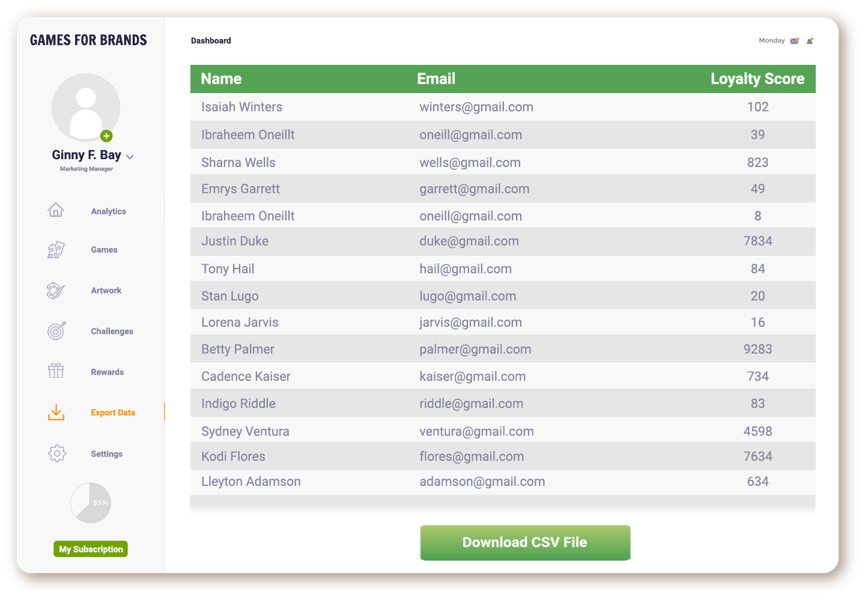Image resolution: width=865 pixels, height=600 pixels.
Task: Click the Rewards gift box icon
Action: (56, 371)
